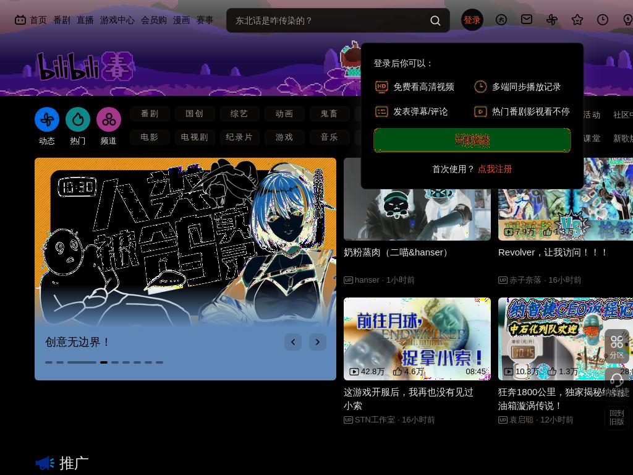
Task: Open the favorites star icon
Action: (577, 19)
